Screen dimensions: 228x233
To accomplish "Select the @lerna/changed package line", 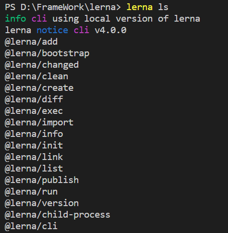I will (x=42, y=65).
